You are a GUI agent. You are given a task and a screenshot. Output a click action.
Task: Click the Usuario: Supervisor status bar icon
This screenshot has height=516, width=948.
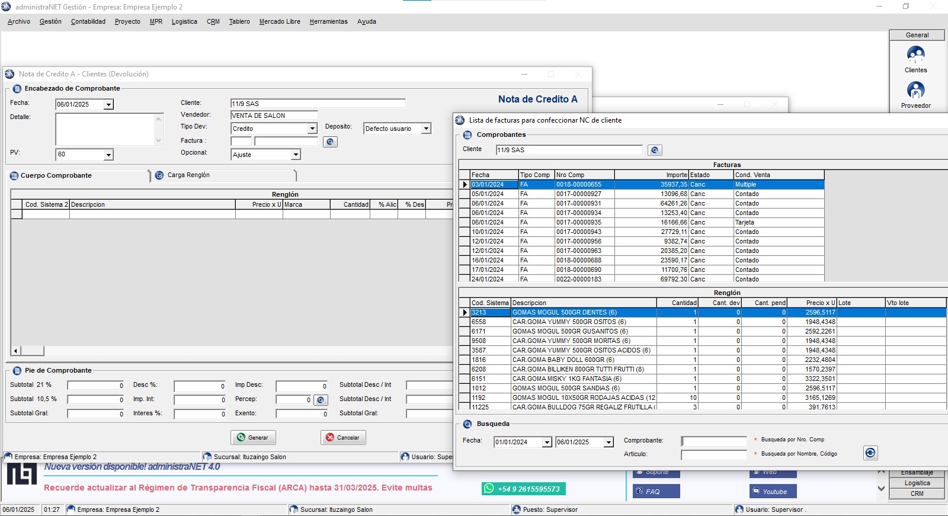pyautogui.click(x=739, y=509)
